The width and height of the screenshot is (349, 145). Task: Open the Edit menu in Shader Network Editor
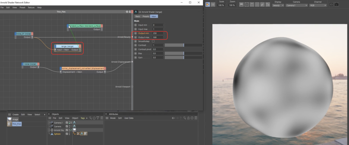pyautogui.click(x=8, y=7)
